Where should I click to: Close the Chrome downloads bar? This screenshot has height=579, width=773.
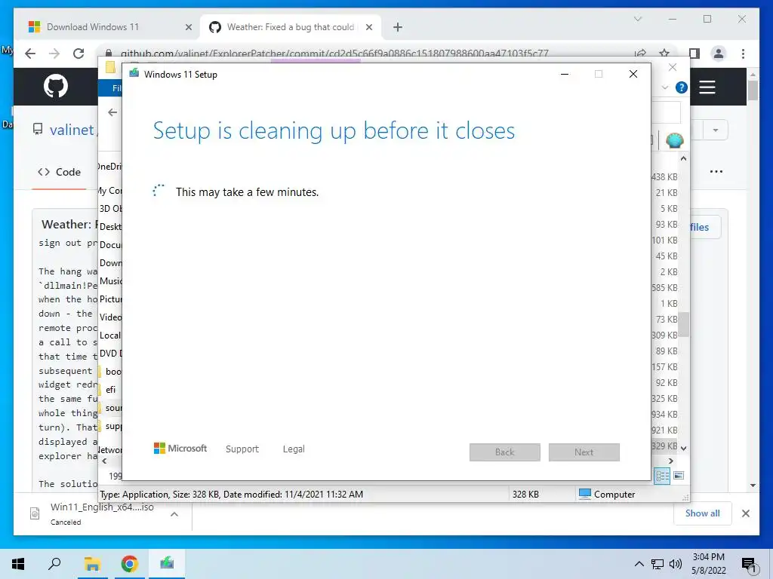[746, 513]
